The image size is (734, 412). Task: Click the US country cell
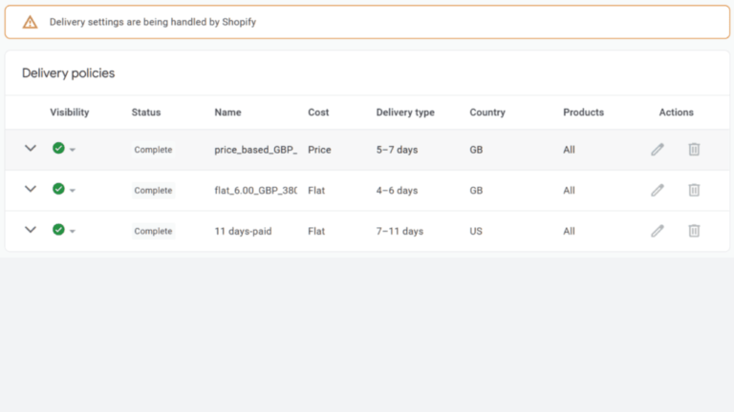[476, 231]
